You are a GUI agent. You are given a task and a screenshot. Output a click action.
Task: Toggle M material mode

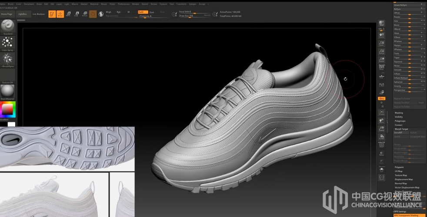click(129, 12)
